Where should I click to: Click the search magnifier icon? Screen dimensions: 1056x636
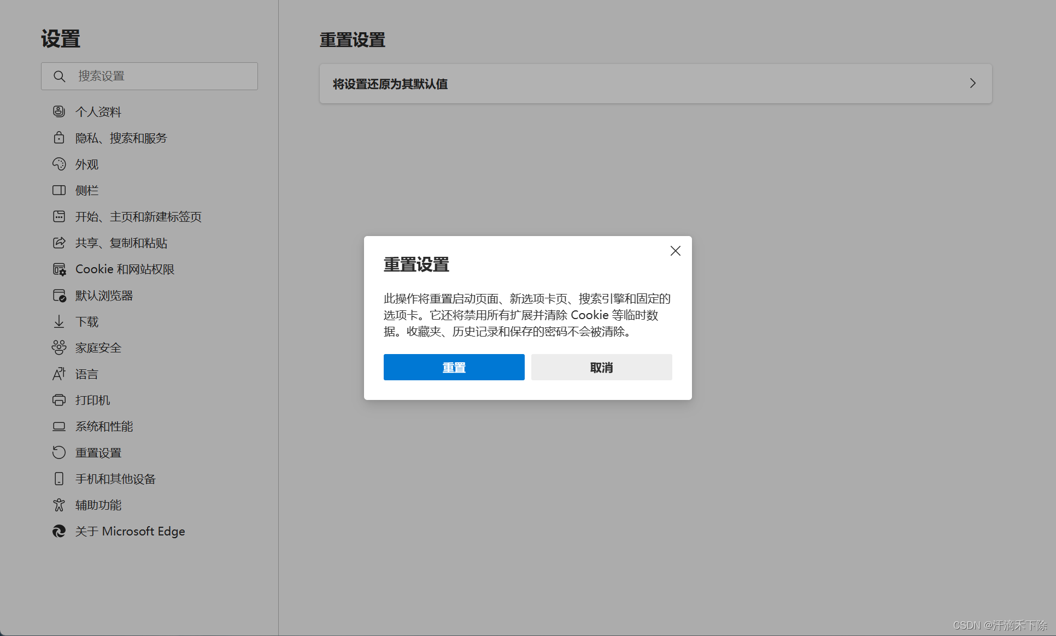(x=60, y=76)
